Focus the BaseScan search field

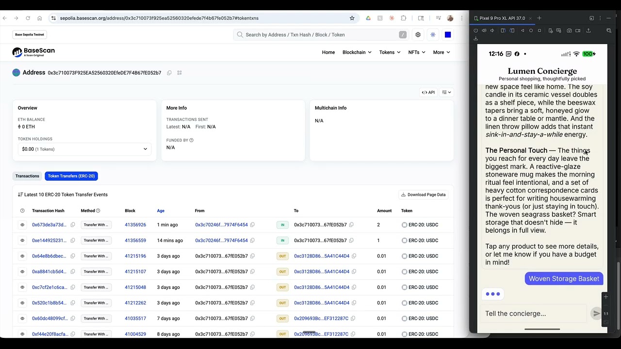(320, 35)
